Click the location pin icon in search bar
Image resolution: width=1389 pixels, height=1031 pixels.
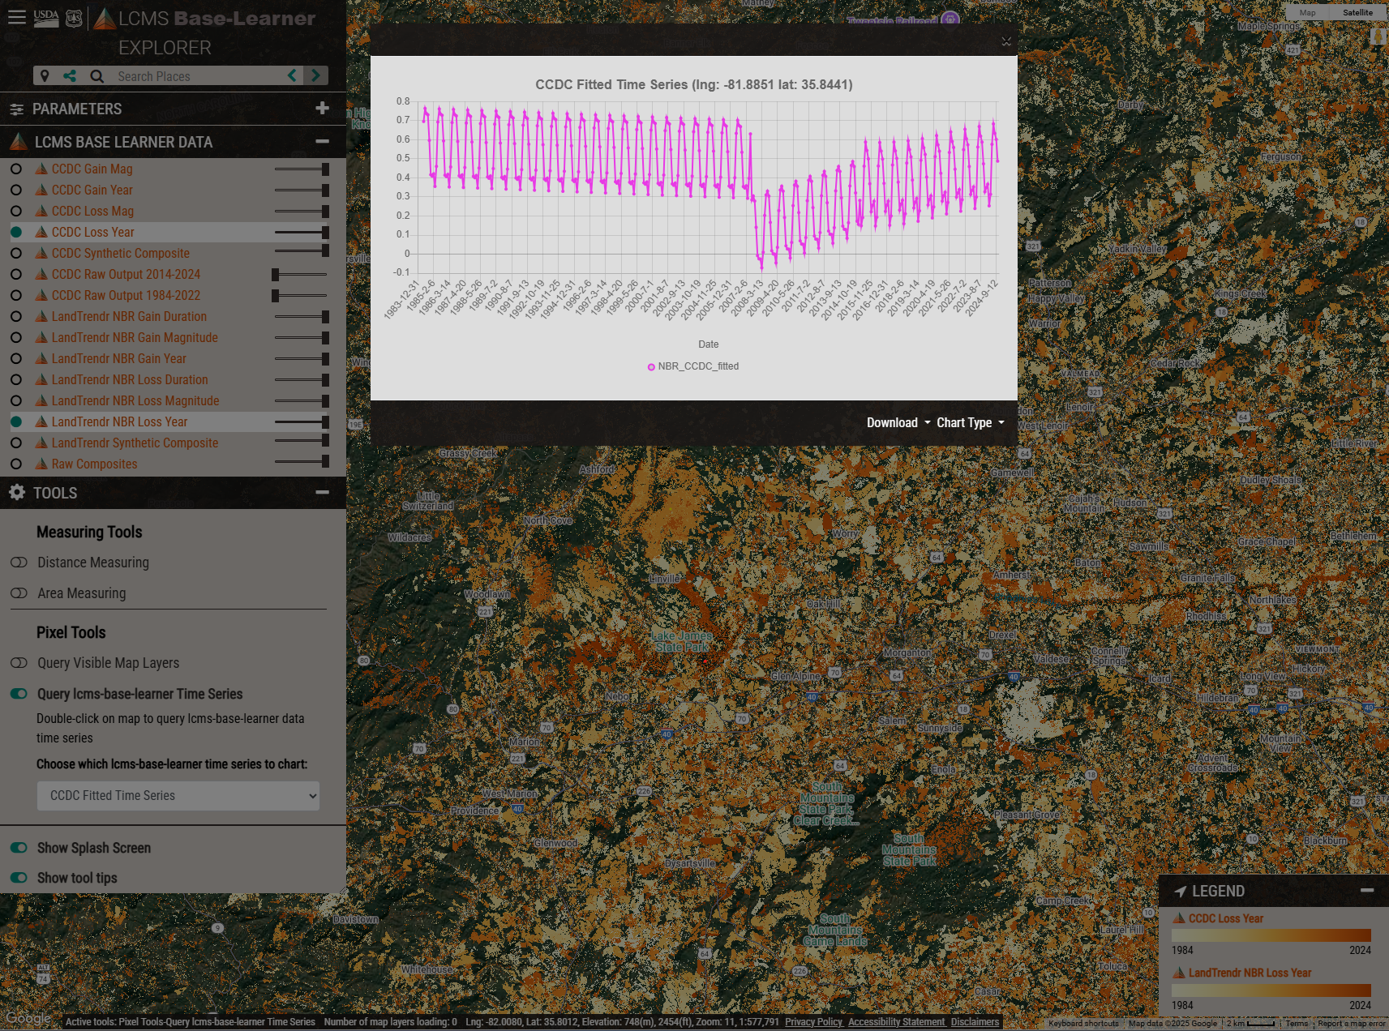pos(45,75)
